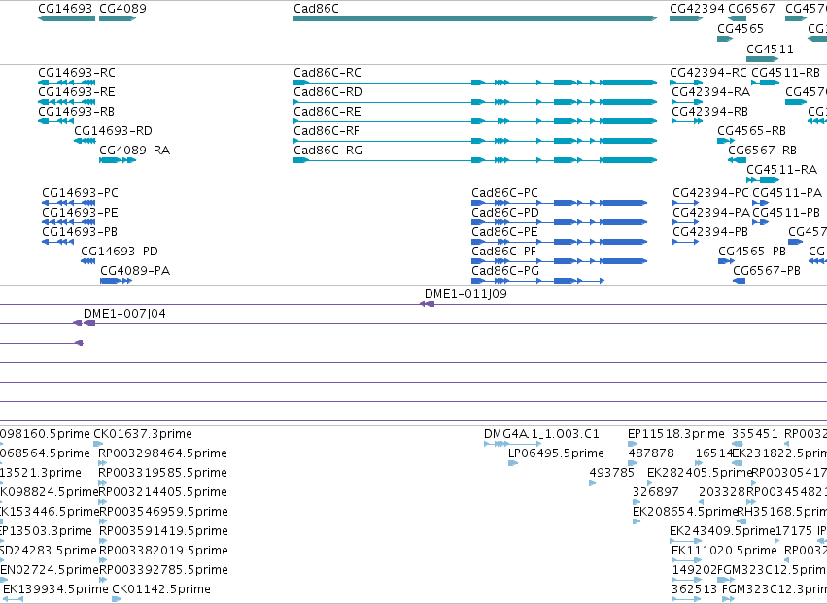The width and height of the screenshot is (827, 604).
Task: Select EST EP11518.3prime
Action: 633,444
